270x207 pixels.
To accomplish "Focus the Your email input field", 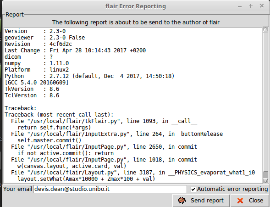I will tap(110, 189).
